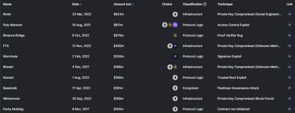Open the Bitmart link arrow button
This screenshot has width=295, height=113.
[x=289, y=67]
